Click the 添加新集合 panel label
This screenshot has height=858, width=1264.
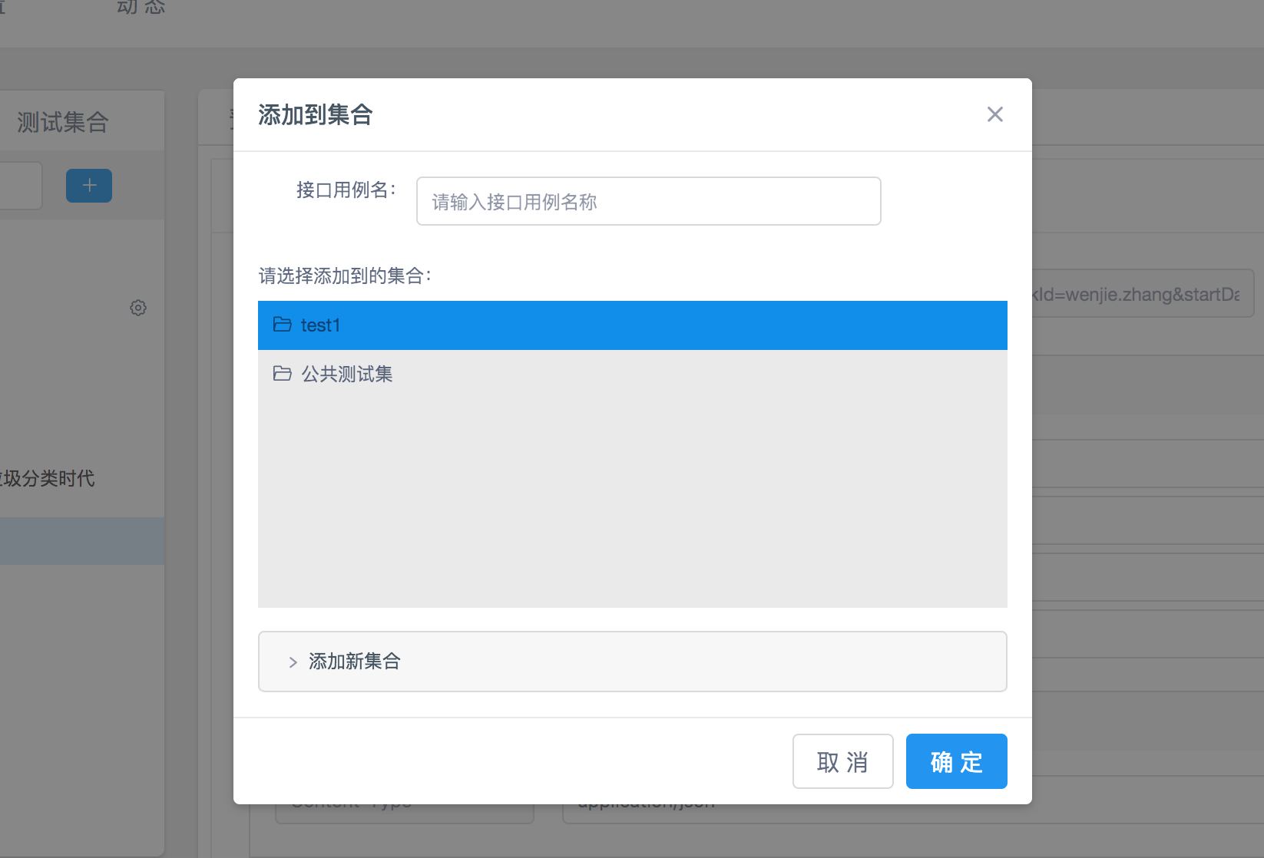point(355,662)
